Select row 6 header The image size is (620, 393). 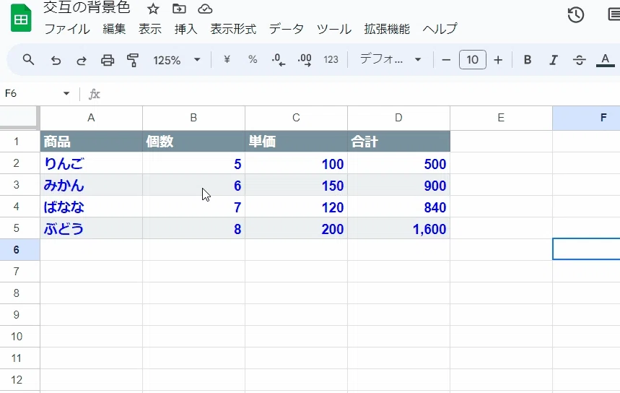click(x=19, y=250)
